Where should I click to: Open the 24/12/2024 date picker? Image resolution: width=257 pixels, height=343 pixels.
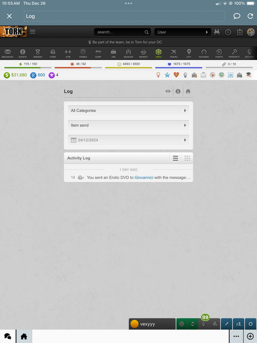pos(128,140)
